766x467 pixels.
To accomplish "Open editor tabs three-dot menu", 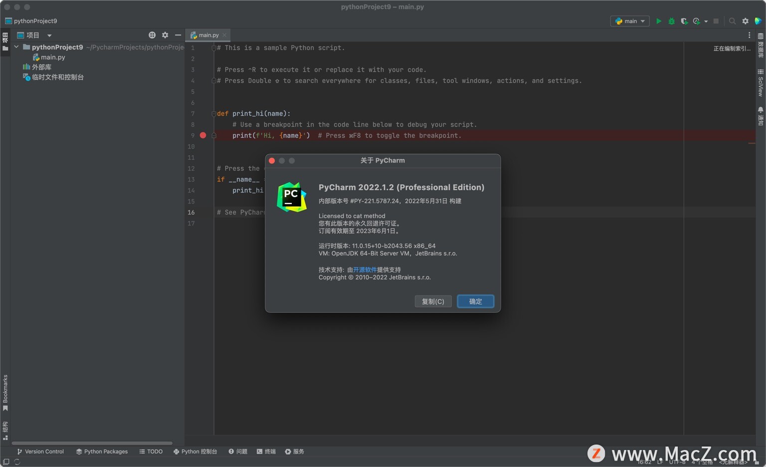I will pos(749,35).
